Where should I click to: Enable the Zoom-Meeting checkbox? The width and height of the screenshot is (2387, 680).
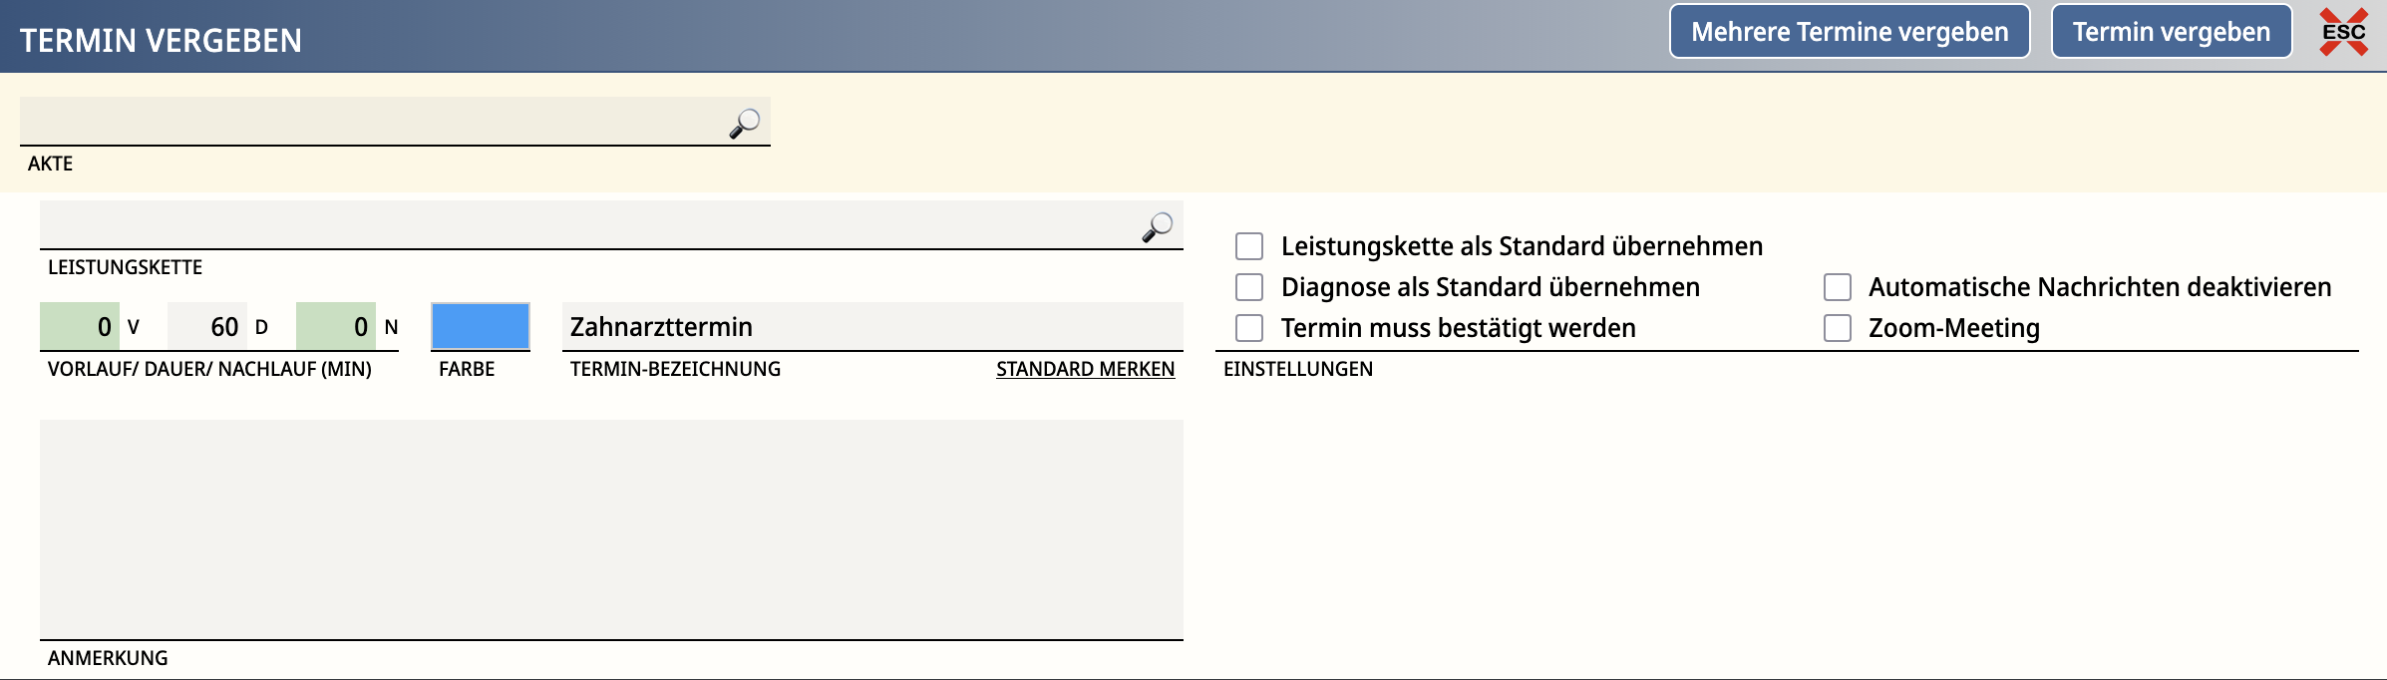(1838, 328)
